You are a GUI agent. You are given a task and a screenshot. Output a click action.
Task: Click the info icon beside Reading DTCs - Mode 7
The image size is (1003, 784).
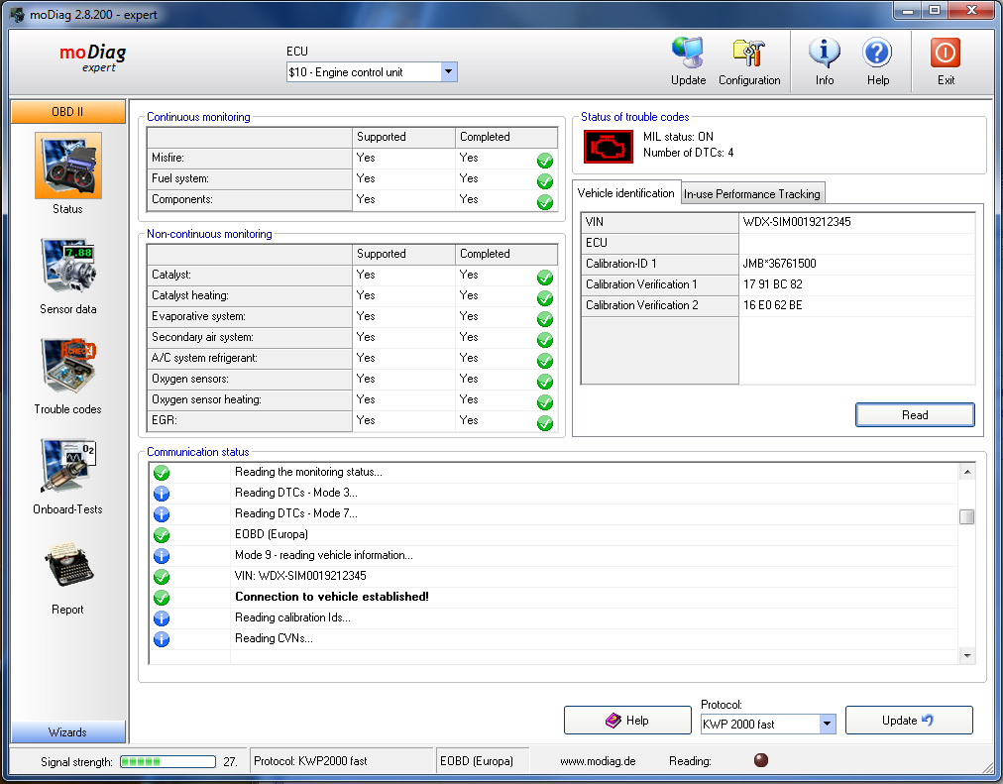(x=162, y=514)
